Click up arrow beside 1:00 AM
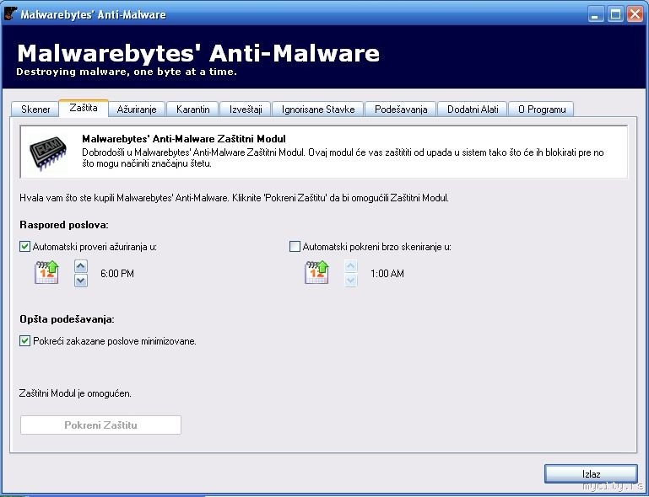This screenshot has width=649, height=497. 350,266
